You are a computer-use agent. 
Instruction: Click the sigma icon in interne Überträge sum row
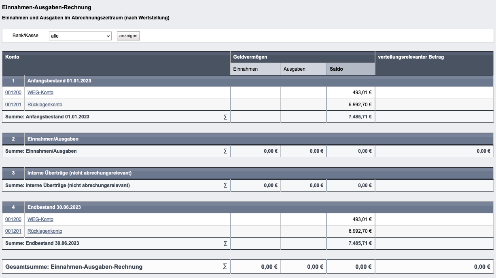point(225,185)
